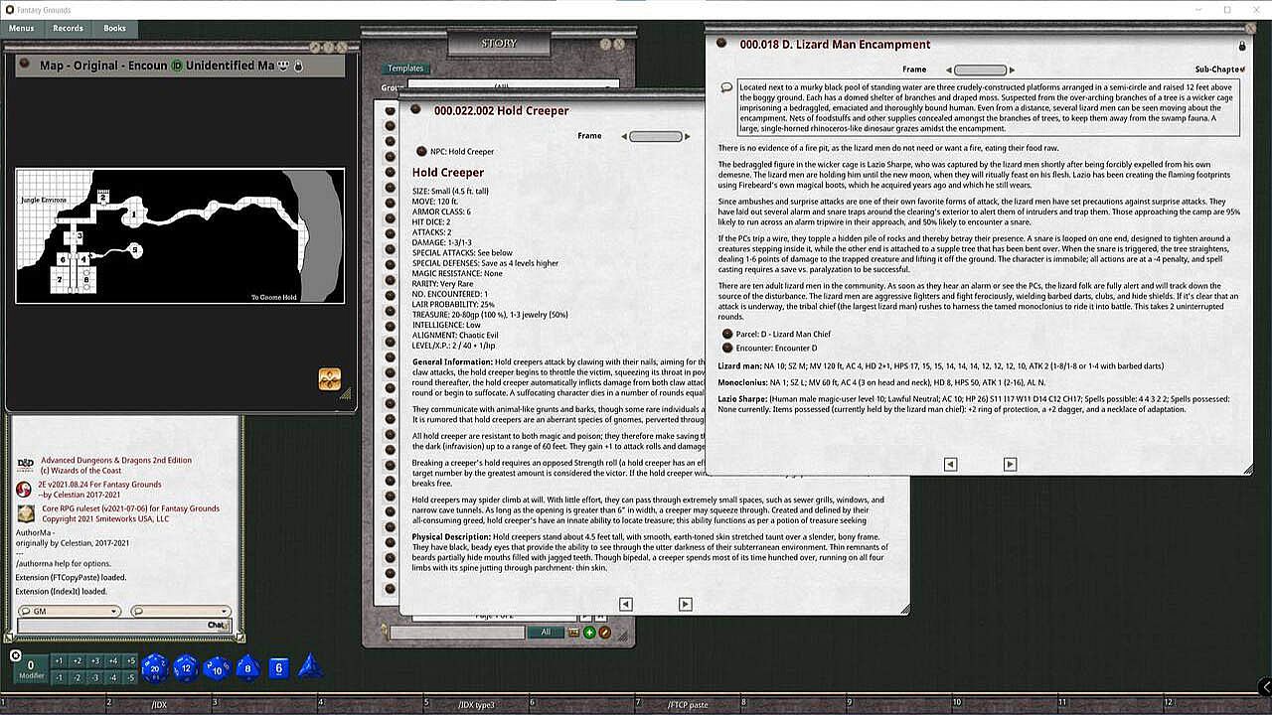Image resolution: width=1272 pixels, height=715 pixels.
Task: Click the green add story button
Action: (x=589, y=633)
